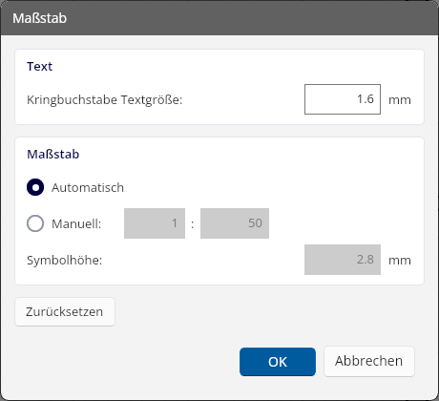Click the Zurücksetzen button
The width and height of the screenshot is (439, 401).
tap(65, 311)
